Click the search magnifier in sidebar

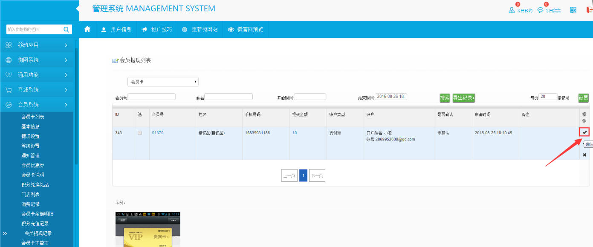click(66, 29)
